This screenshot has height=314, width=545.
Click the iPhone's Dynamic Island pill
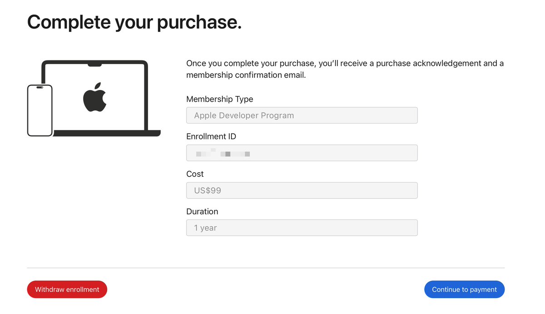coord(40,87)
